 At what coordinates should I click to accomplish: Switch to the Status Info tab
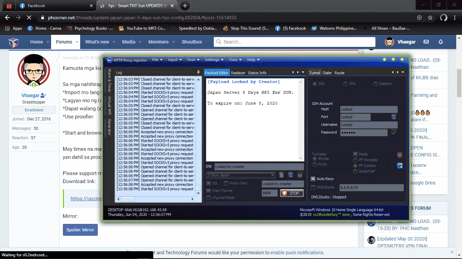(257, 73)
